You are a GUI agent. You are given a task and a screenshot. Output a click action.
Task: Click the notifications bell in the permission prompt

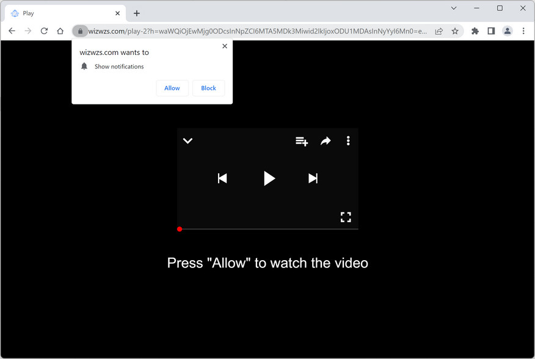pos(84,66)
